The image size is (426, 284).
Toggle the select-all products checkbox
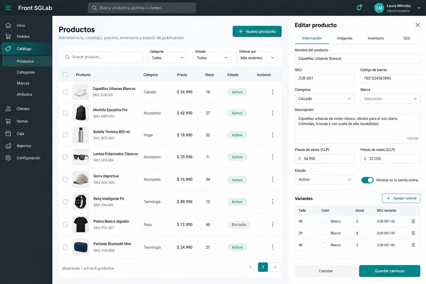point(65,75)
